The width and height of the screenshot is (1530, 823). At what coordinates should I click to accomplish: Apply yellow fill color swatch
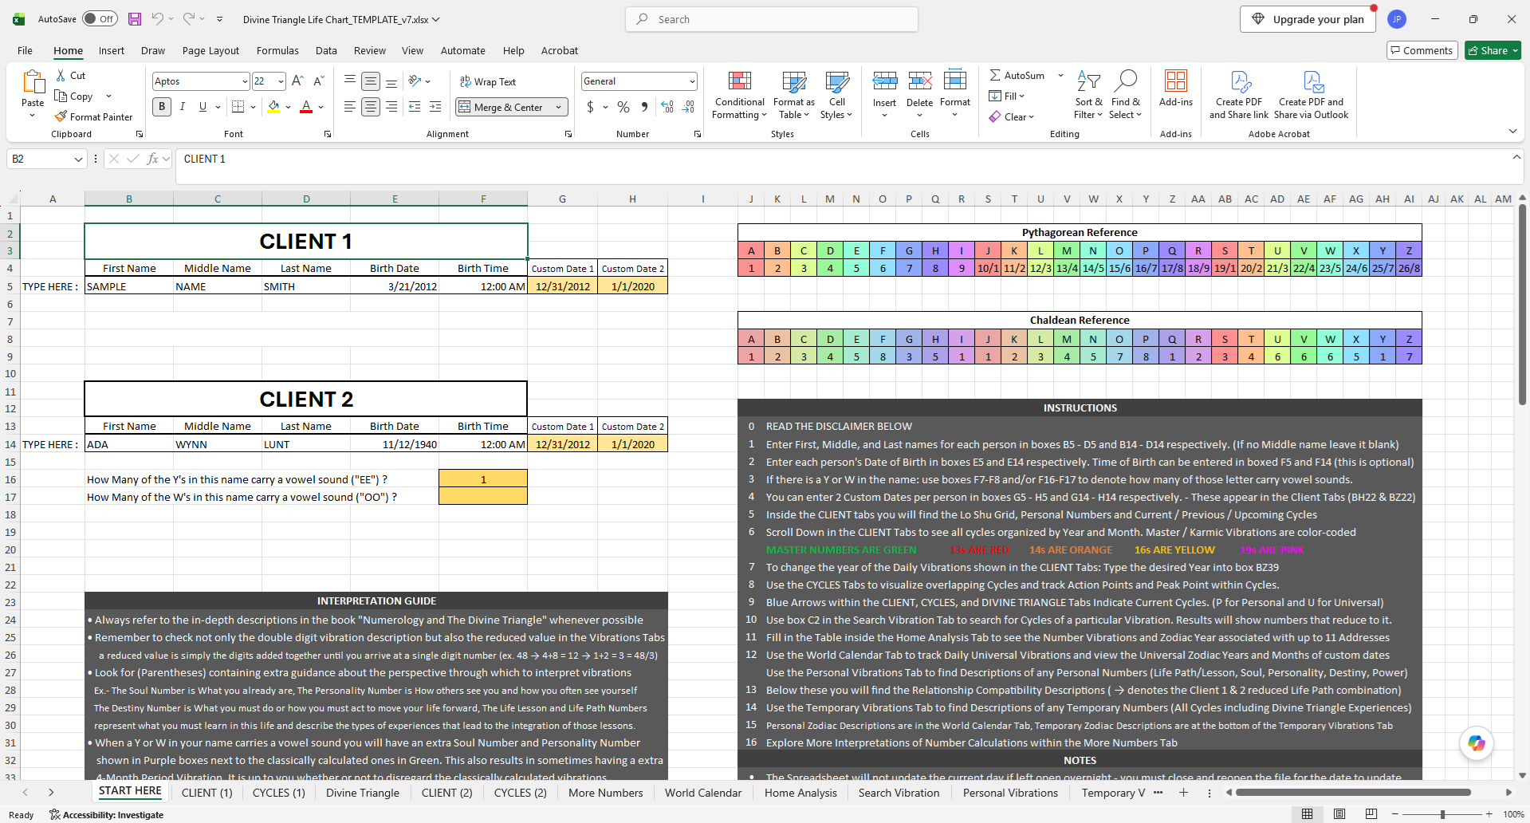[x=274, y=107]
